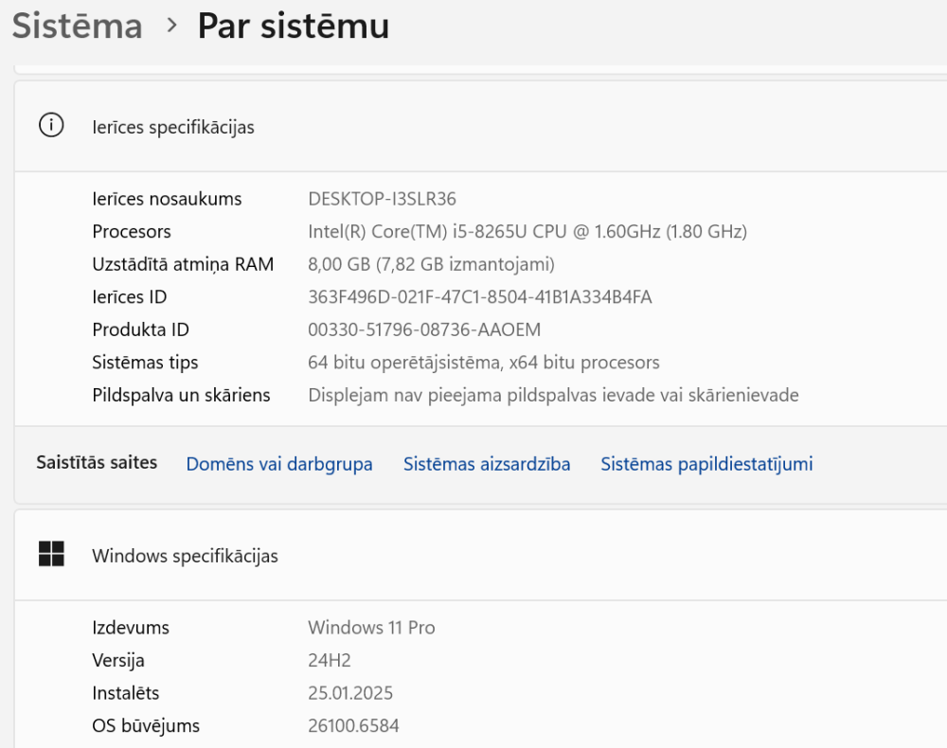The image size is (947, 748).
Task: Open the Sistēmas aizsardzība link
Action: [x=487, y=464]
